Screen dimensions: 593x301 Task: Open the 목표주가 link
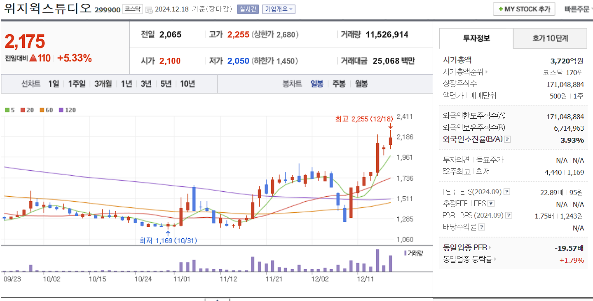(489, 160)
